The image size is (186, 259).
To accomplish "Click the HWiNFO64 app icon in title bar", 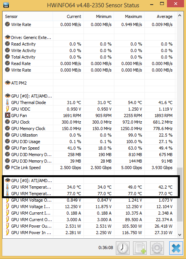I will [6, 5].
